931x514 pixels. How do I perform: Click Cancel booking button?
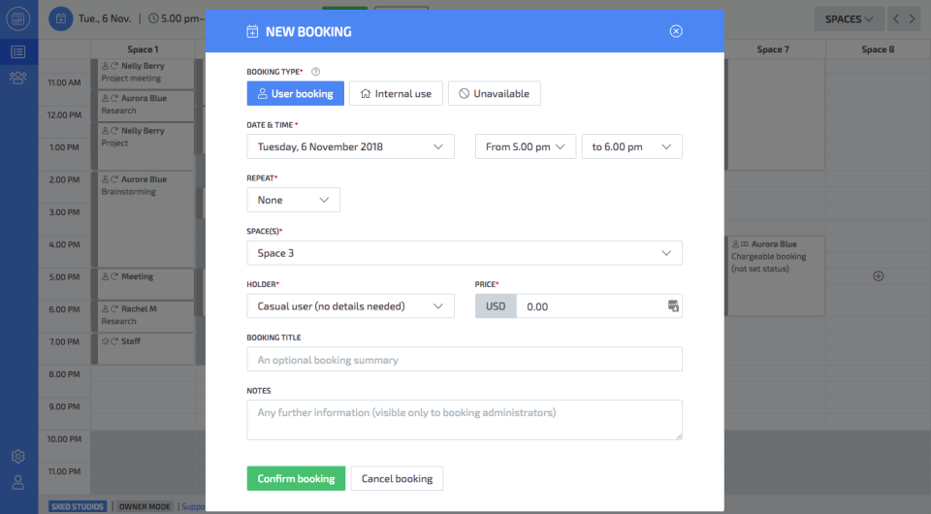pos(397,478)
